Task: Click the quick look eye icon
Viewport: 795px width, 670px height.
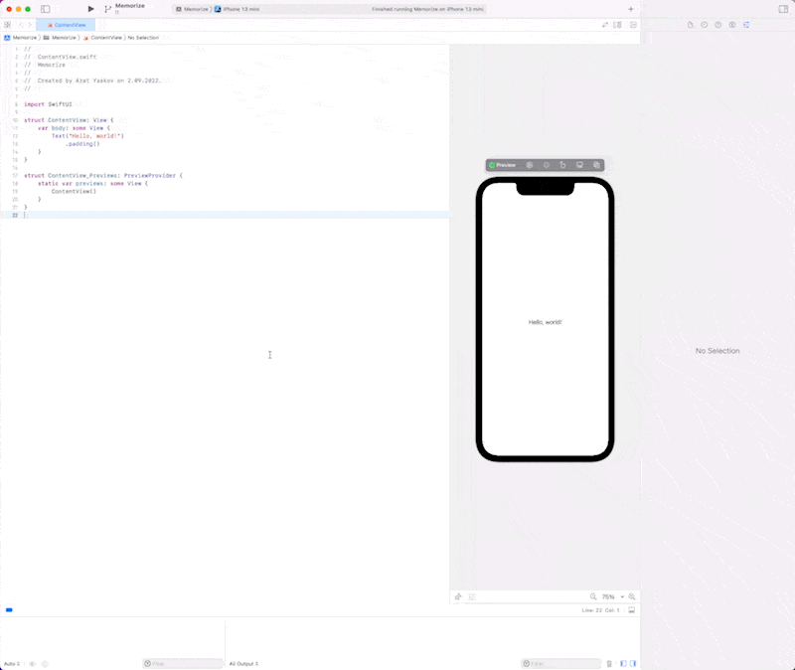Action: click(x=33, y=663)
